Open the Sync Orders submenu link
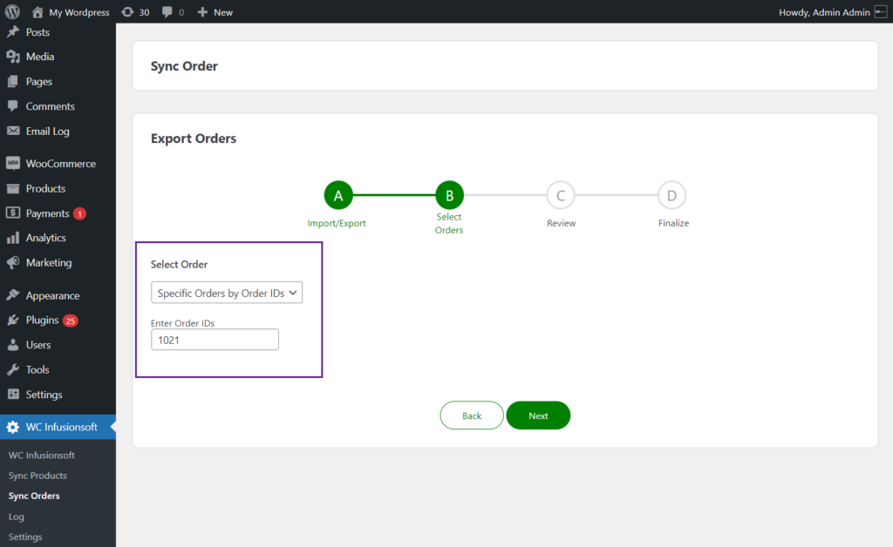 click(x=34, y=496)
